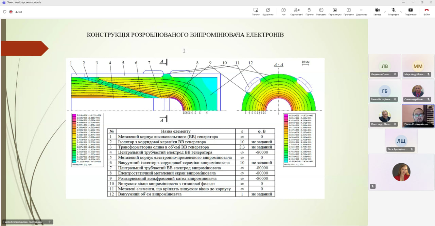Viewport: 435px width, 226px height.
Task: Expand the microphone options dropdown arrow
Action: (x=401, y=12)
